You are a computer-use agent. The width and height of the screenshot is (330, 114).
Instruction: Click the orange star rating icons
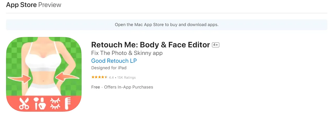click(x=99, y=77)
